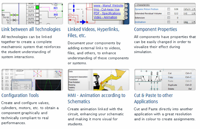Click the OUT5 output box
Viewport: 200px width, 129px height.
[x=37, y=19]
